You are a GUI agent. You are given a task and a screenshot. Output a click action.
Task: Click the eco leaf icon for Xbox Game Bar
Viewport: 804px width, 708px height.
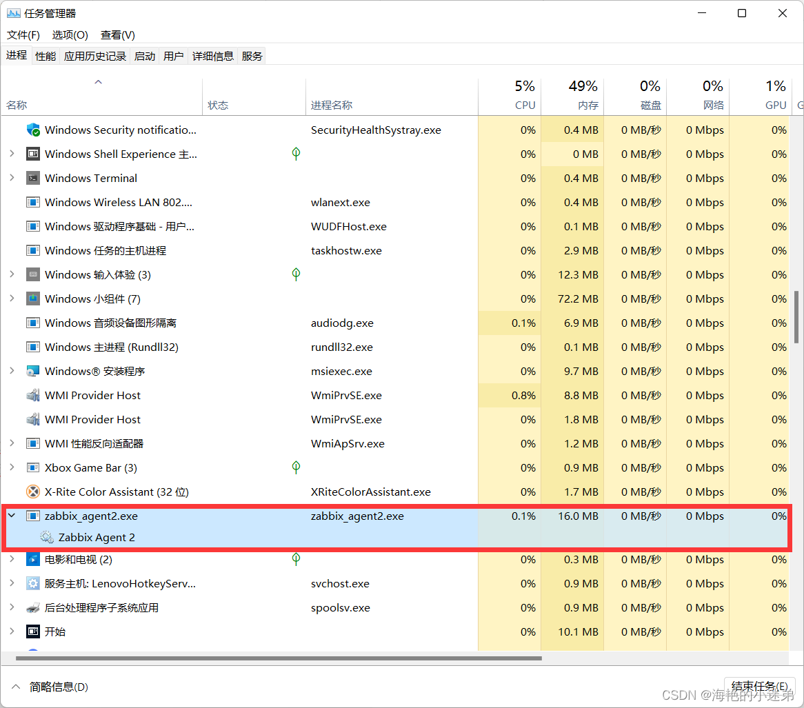[296, 467]
